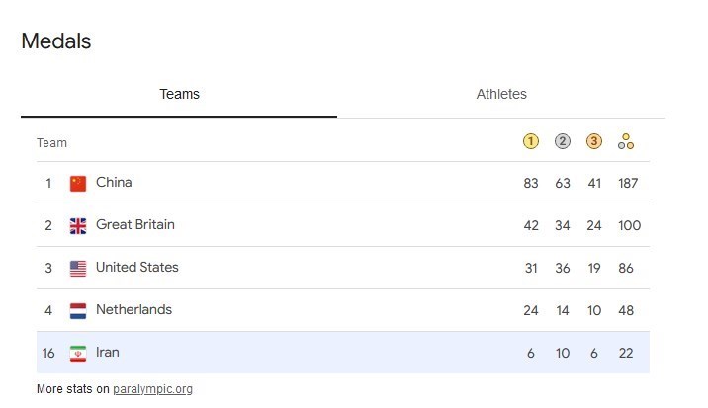Click China's total of 187 medals
This screenshot has width=708, height=408.
coord(626,183)
